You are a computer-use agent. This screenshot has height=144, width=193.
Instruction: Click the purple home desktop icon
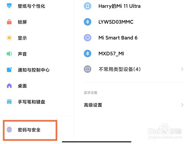(9, 86)
